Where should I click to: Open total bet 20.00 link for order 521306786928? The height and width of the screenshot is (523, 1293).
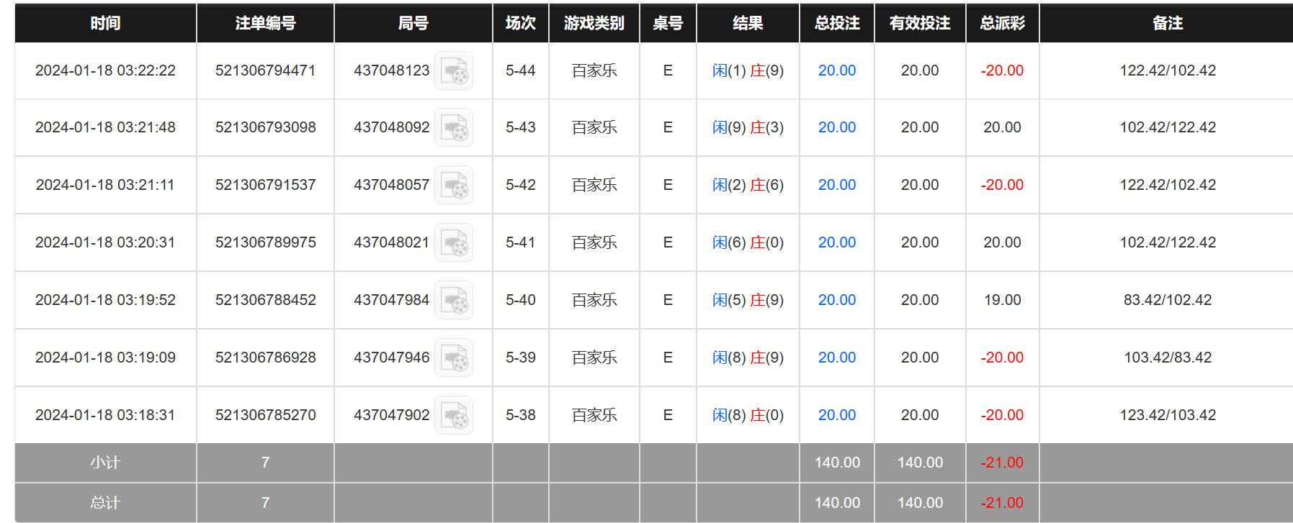(x=837, y=358)
